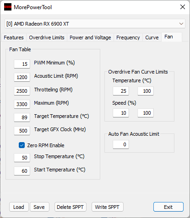Click the Stop Temperature input field

(x=22, y=158)
